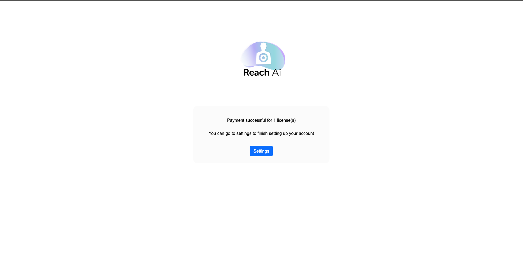
Task: Click the white silhouette figure in logo
Action: click(x=263, y=54)
